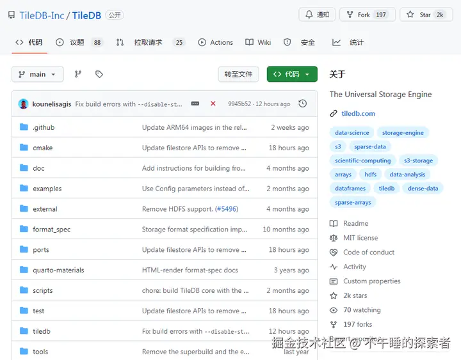This screenshot has height=360, width=461.
Task: Click the .github folder icon
Action: tap(24, 127)
